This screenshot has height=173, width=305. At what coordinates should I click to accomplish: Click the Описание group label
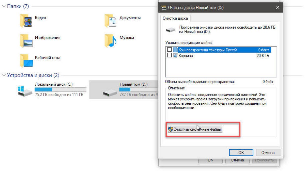click(176, 88)
